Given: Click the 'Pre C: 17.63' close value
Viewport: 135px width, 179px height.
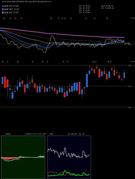Looking at the screenshot, I should (x=85, y=12).
